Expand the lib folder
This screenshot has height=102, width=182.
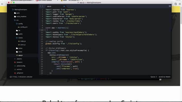click(x=19, y=31)
